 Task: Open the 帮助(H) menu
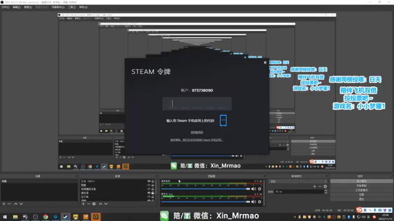[83, 7]
